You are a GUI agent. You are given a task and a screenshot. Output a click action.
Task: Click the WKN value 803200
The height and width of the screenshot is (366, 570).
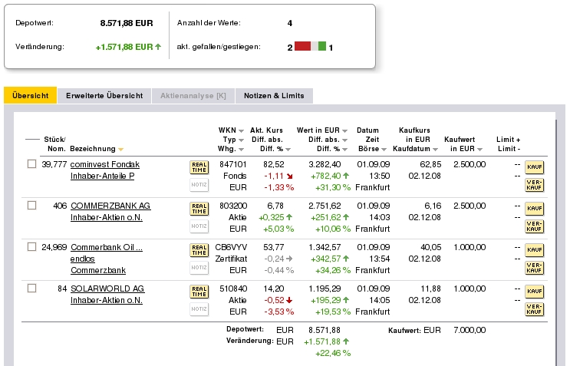point(233,206)
